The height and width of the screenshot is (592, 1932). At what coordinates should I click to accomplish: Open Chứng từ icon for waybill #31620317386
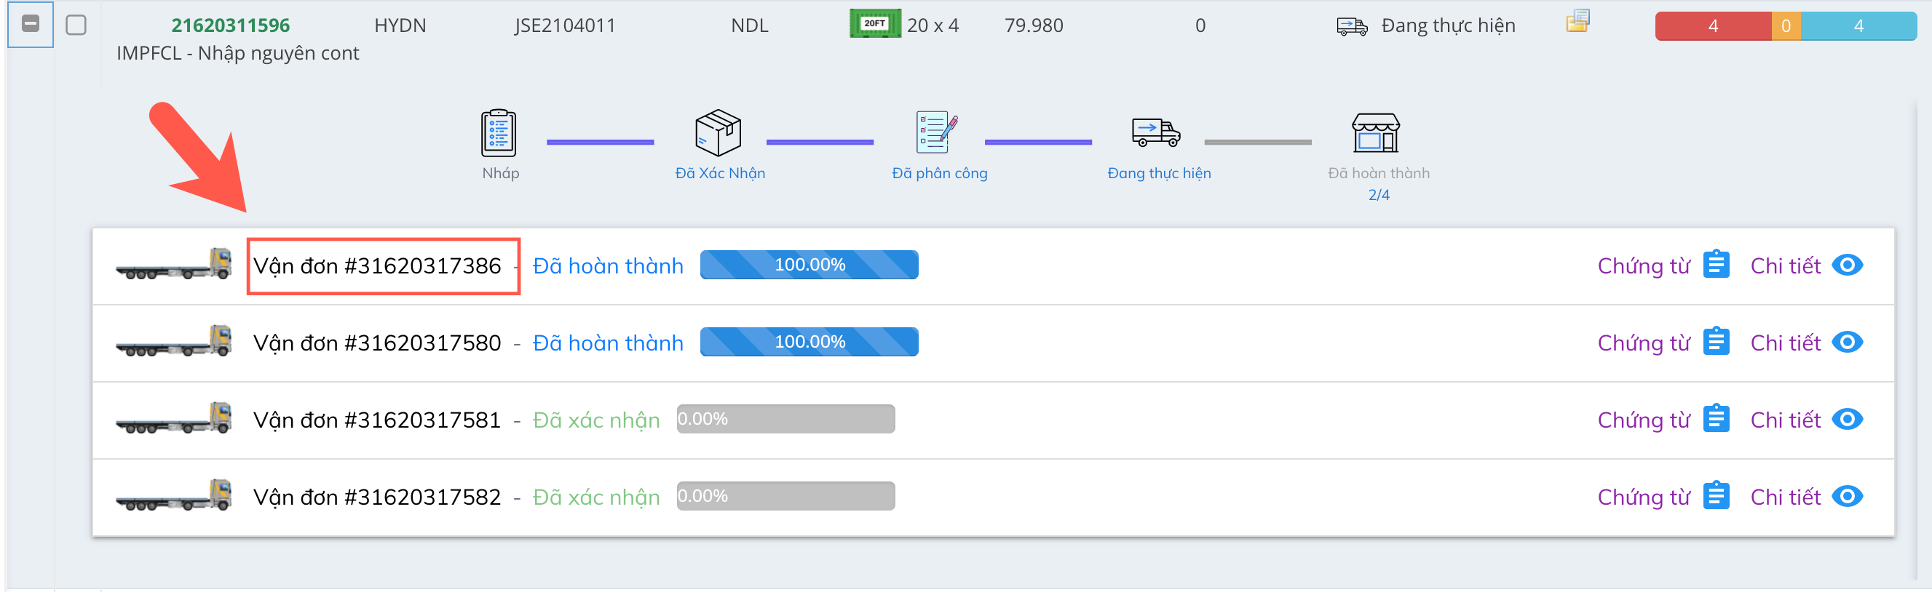(x=1715, y=265)
